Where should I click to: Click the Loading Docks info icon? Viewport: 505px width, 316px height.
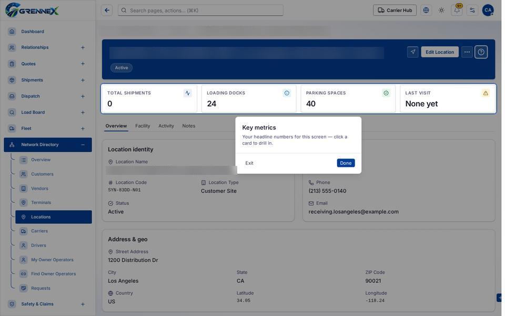click(x=287, y=93)
